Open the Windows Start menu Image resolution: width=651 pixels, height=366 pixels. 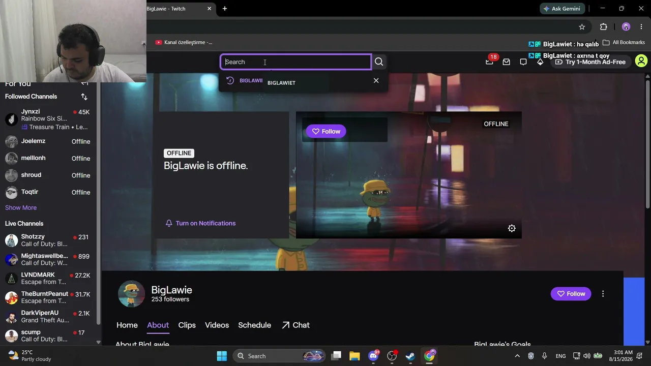222,356
